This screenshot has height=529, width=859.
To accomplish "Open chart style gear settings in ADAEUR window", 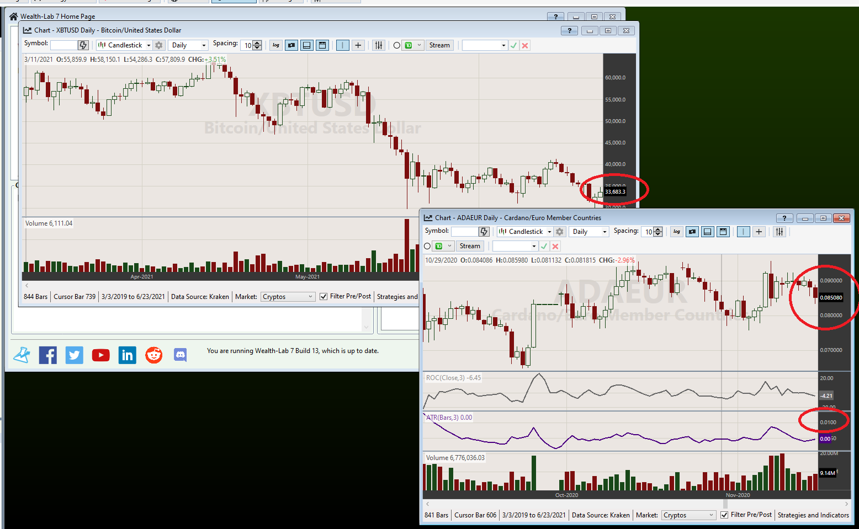I will tap(560, 232).
